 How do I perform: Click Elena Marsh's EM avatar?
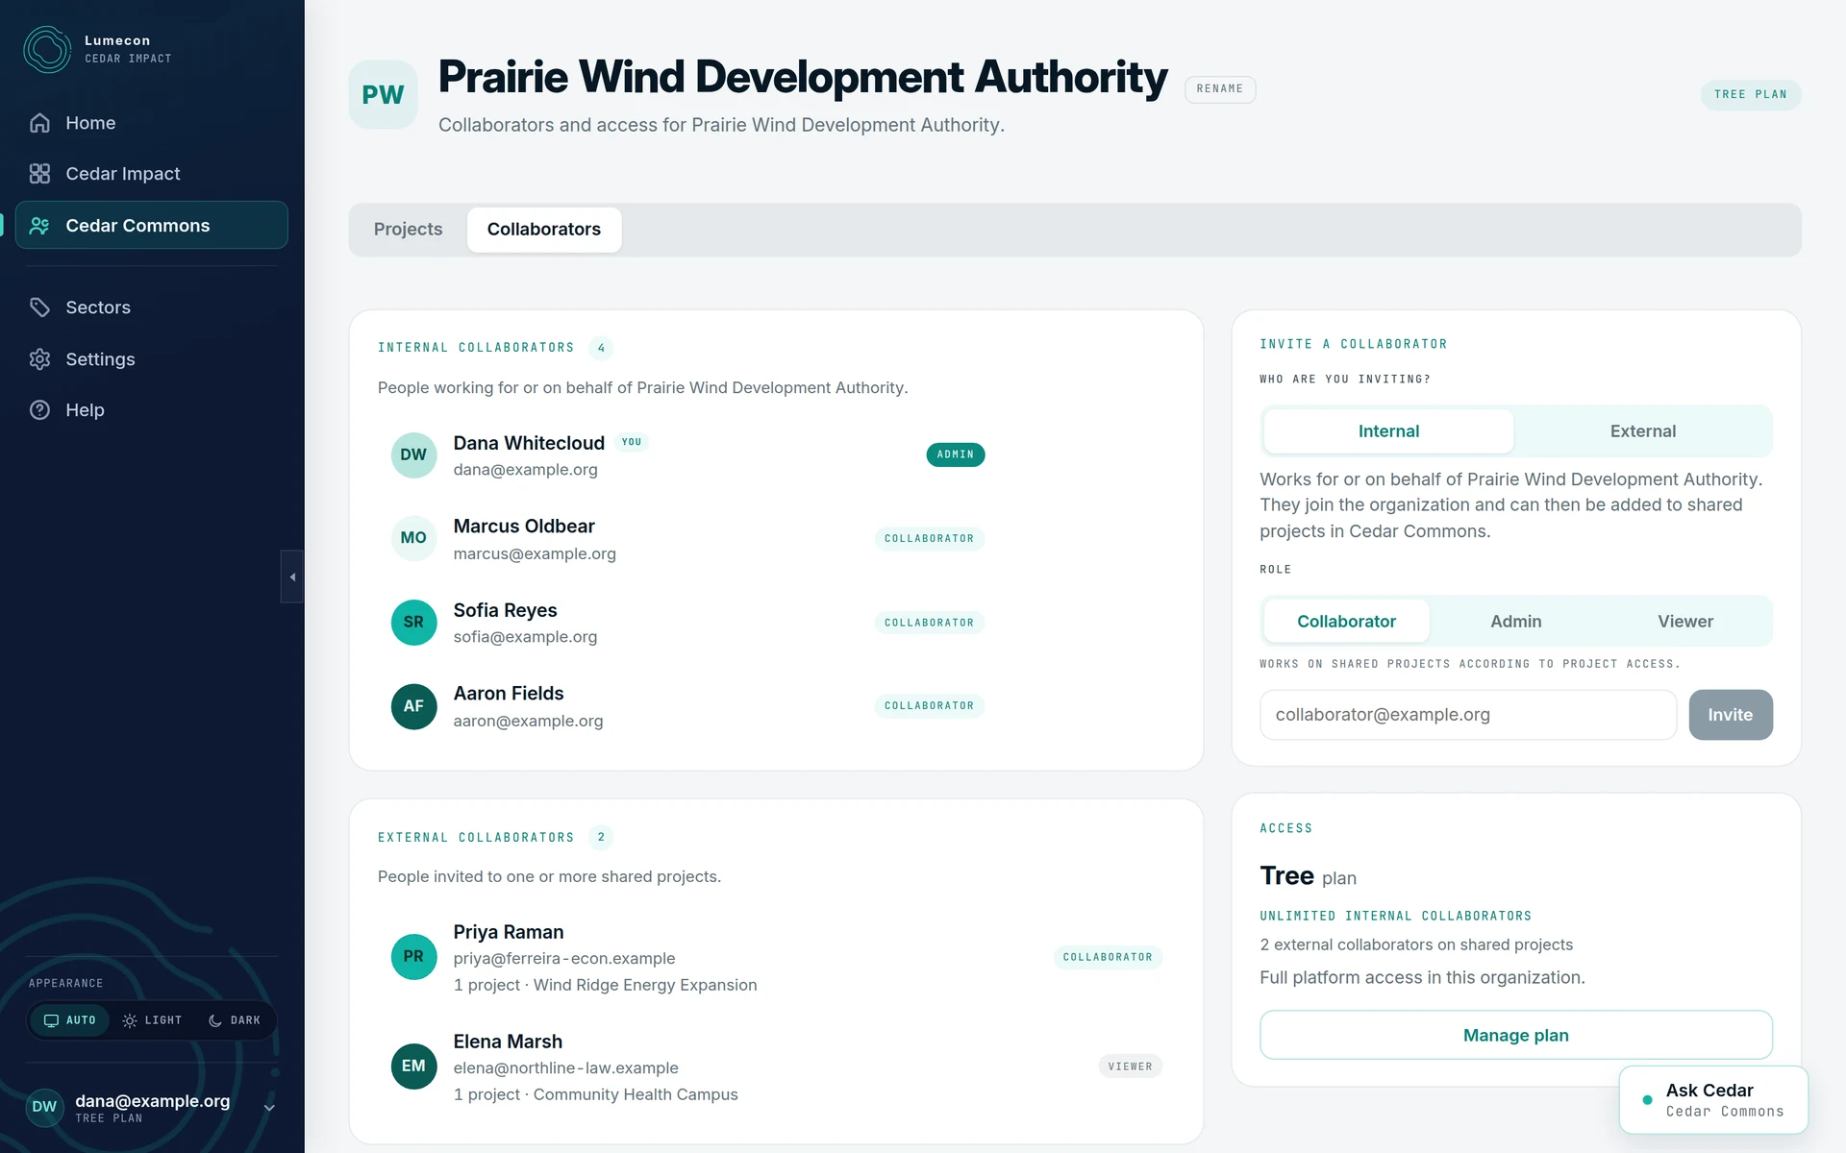413,1067
